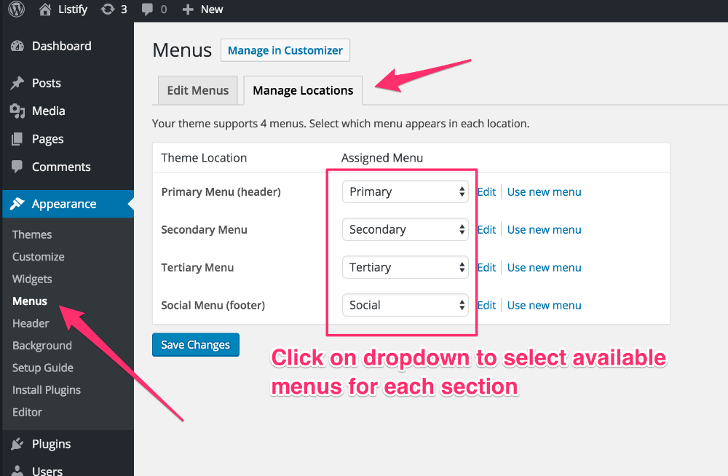Click Manage in Customizer button
This screenshot has height=476, width=728.
pos(285,50)
